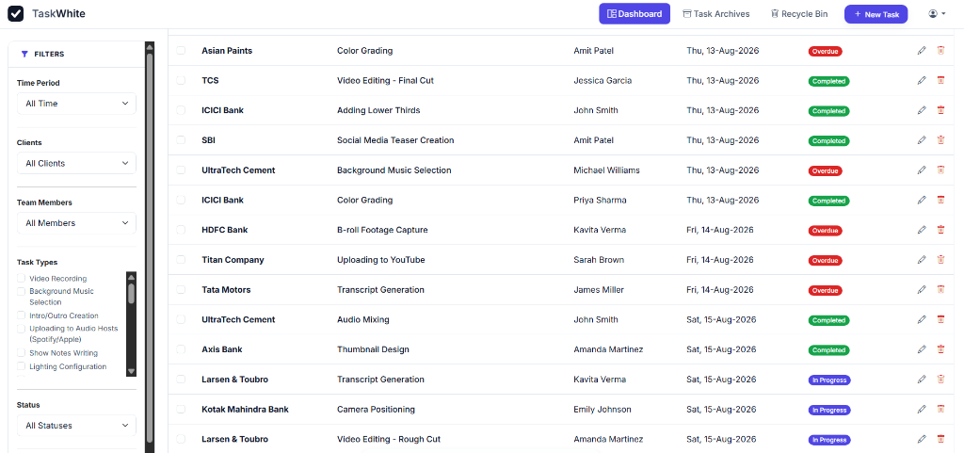Click the Video Editing - Rough Cut cell
This screenshot has width=964, height=453.
[389, 439]
